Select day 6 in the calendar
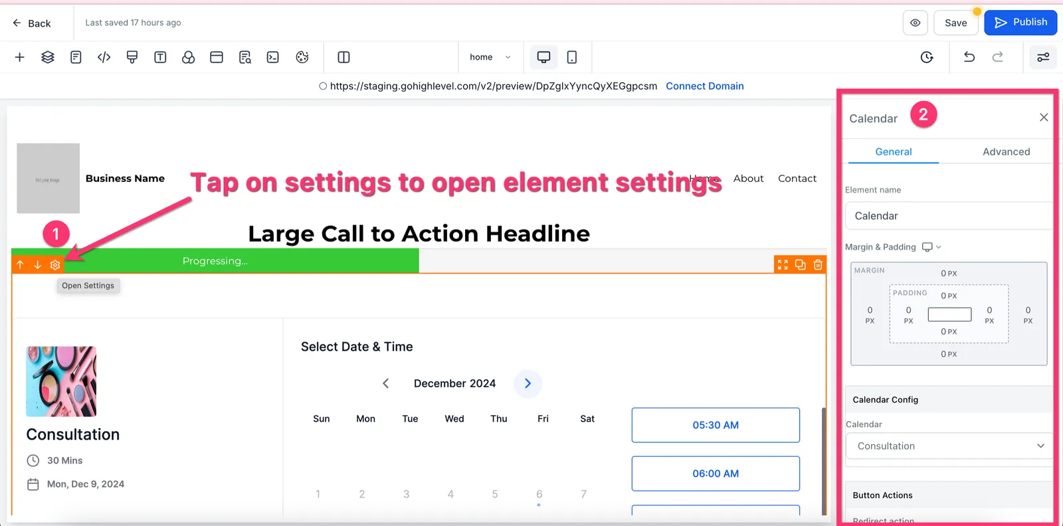This screenshot has width=1063, height=526. click(x=539, y=494)
